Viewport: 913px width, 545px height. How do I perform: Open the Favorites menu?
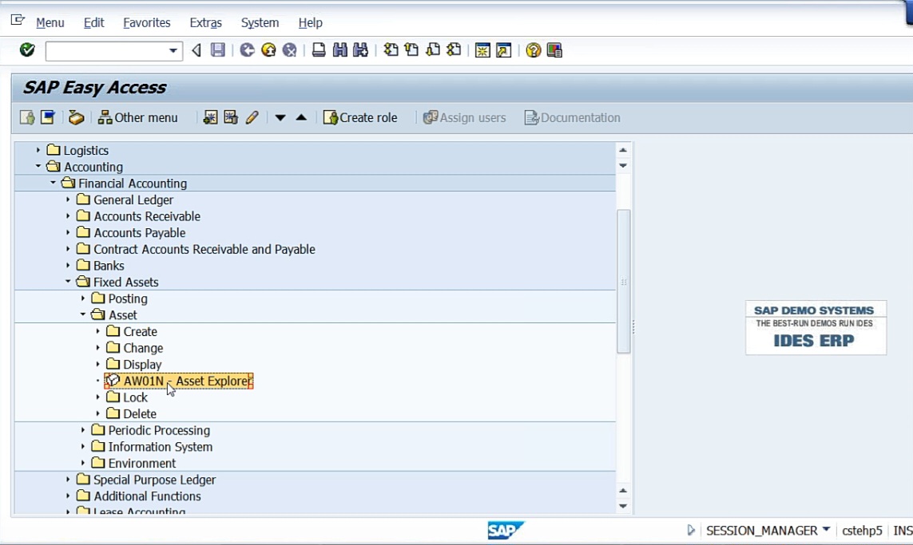click(147, 22)
